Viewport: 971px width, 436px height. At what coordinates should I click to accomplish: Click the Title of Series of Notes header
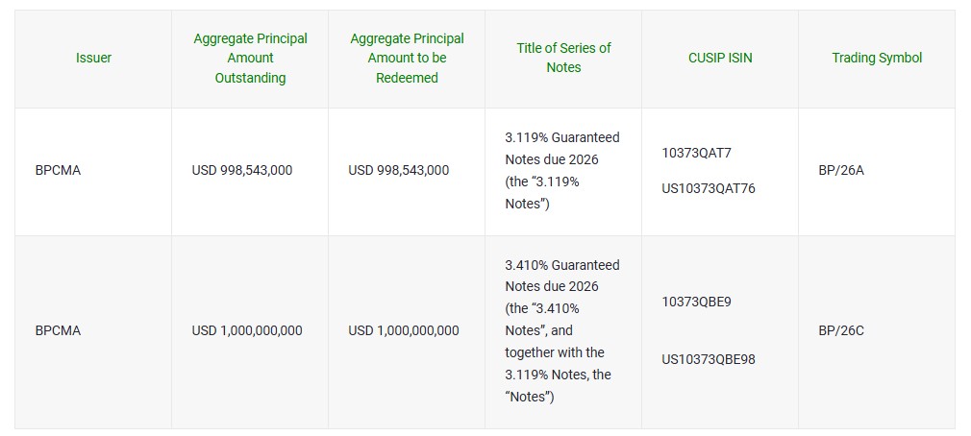pos(563,58)
